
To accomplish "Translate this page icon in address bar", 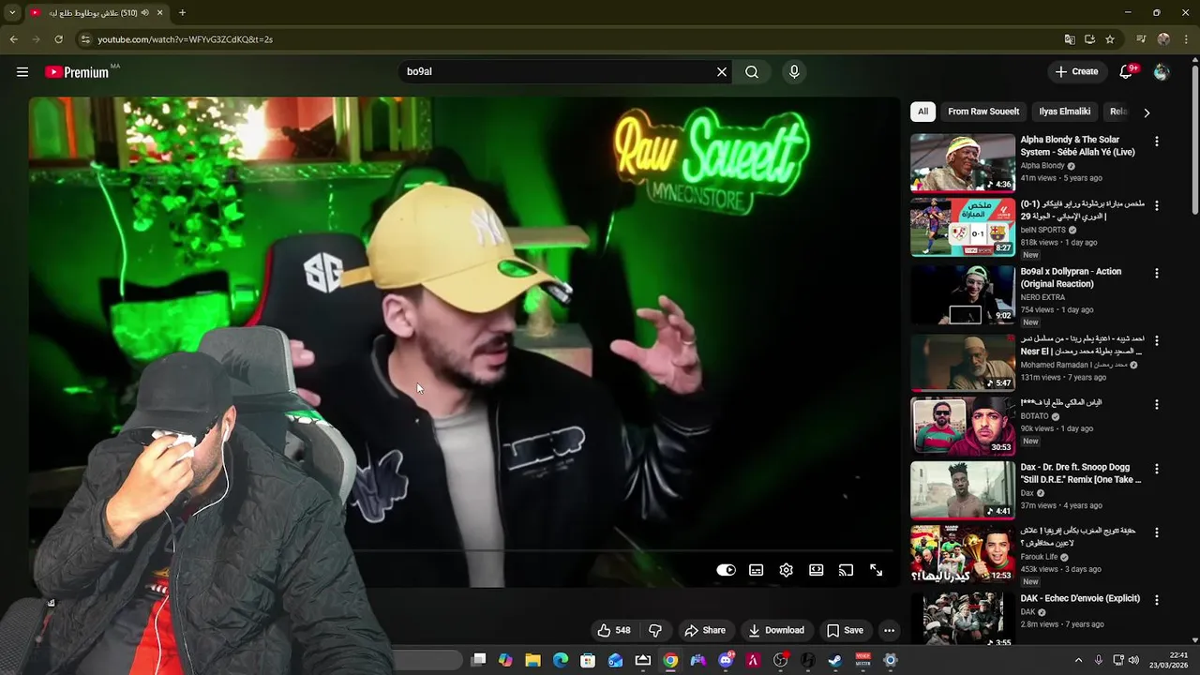I will 1070,39.
